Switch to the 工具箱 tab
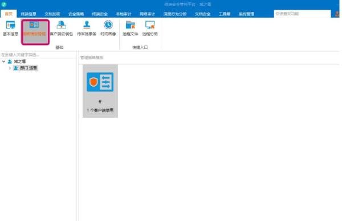 coord(225,14)
